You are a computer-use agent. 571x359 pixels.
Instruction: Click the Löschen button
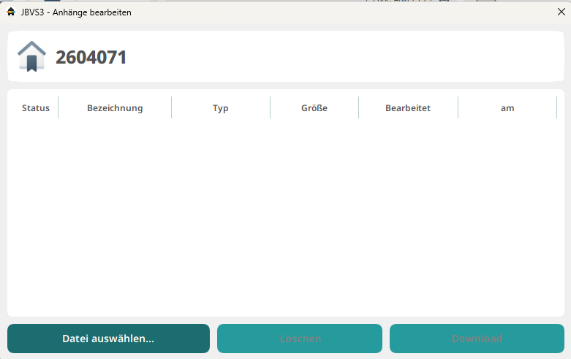[300, 339]
